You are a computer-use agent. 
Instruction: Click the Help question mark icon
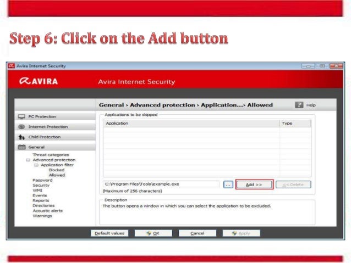click(299, 105)
